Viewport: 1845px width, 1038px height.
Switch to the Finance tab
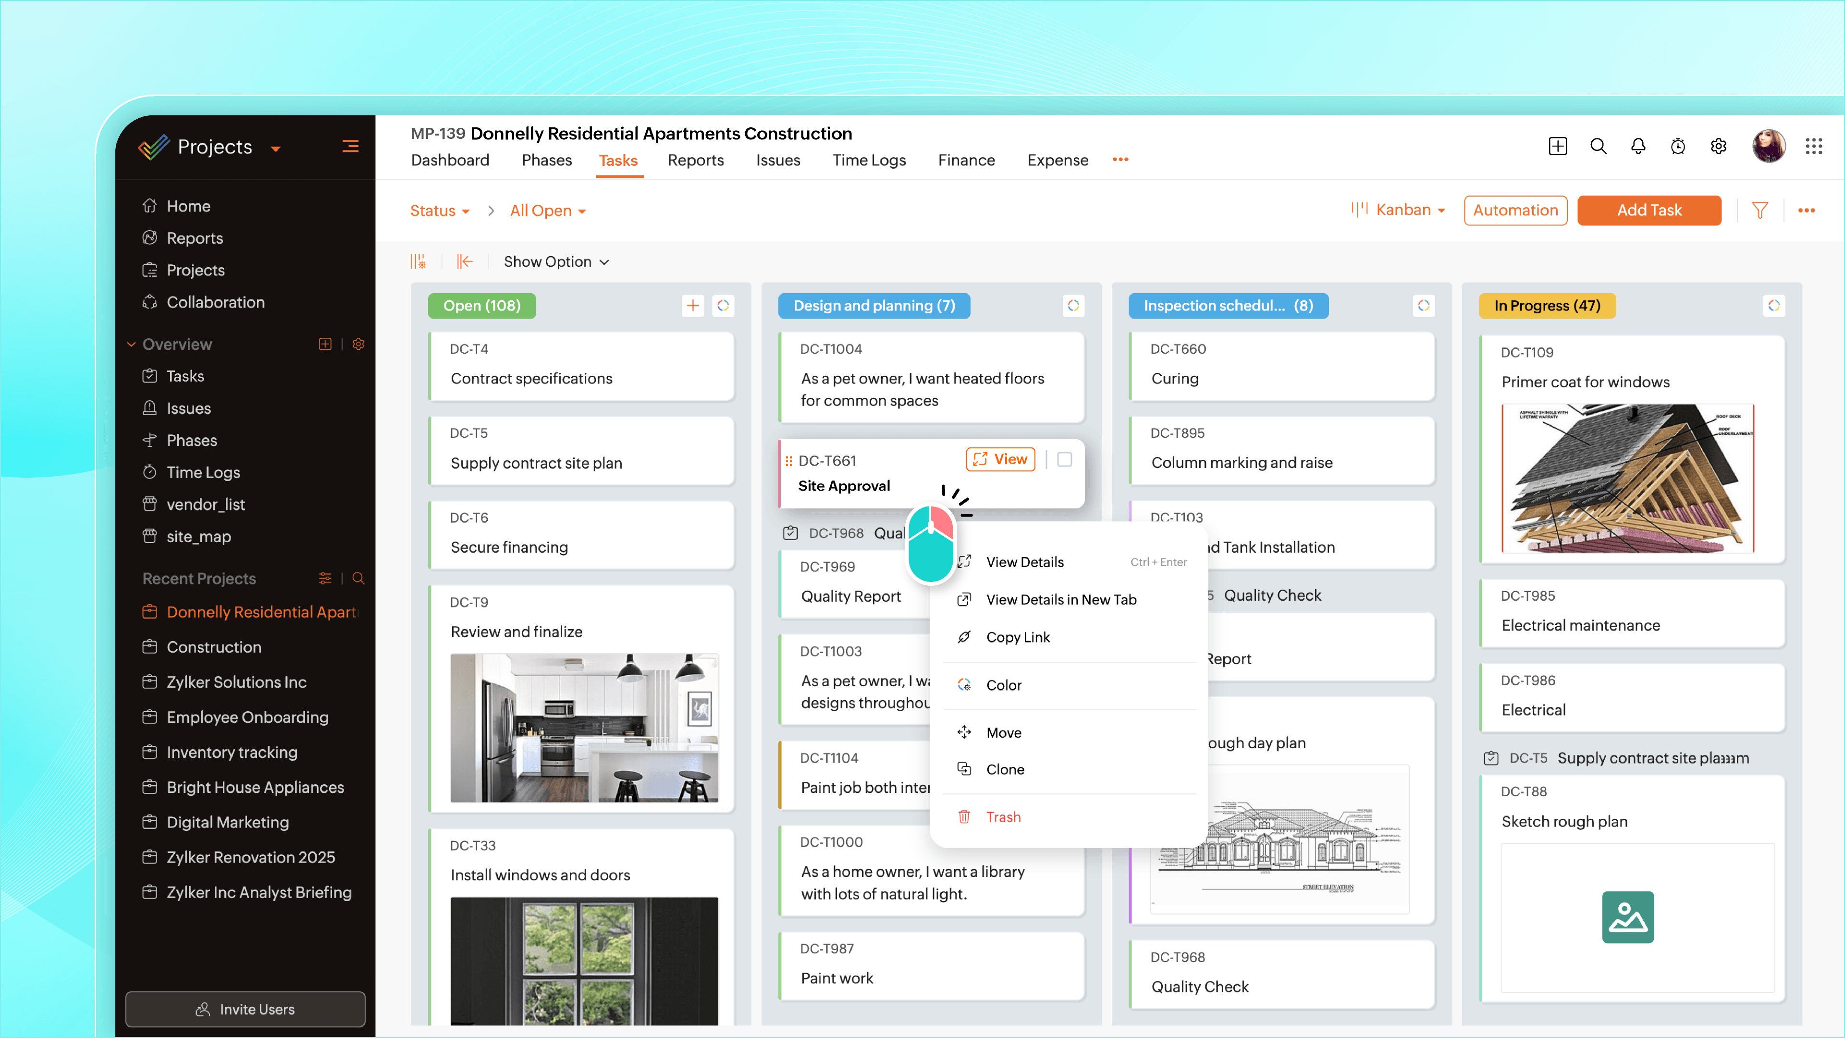click(x=966, y=160)
